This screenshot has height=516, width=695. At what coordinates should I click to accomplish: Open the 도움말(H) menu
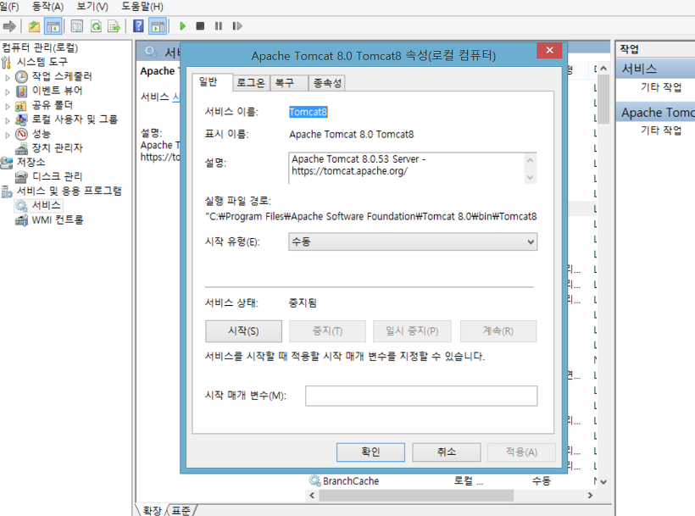click(142, 7)
